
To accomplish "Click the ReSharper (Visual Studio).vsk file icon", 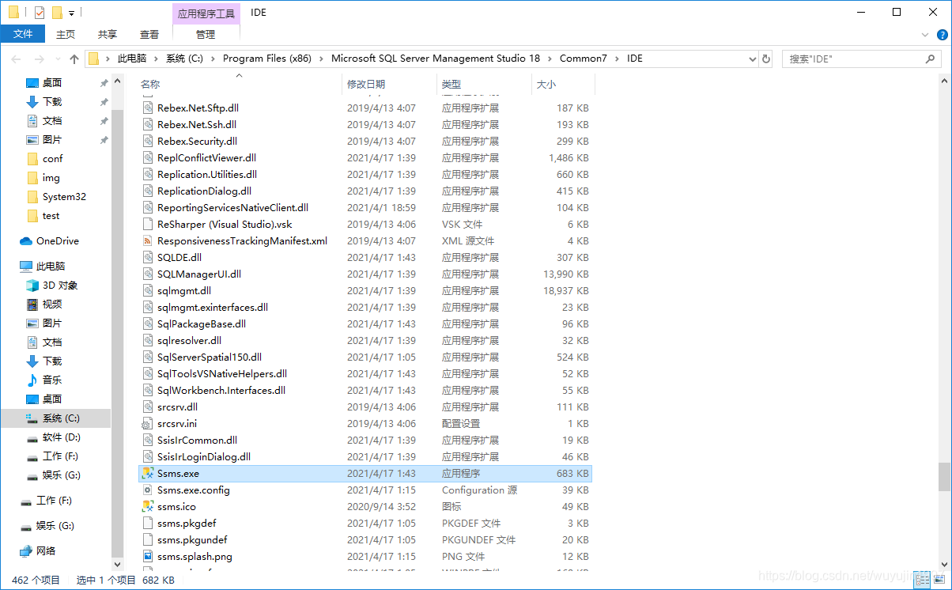I will pos(147,224).
